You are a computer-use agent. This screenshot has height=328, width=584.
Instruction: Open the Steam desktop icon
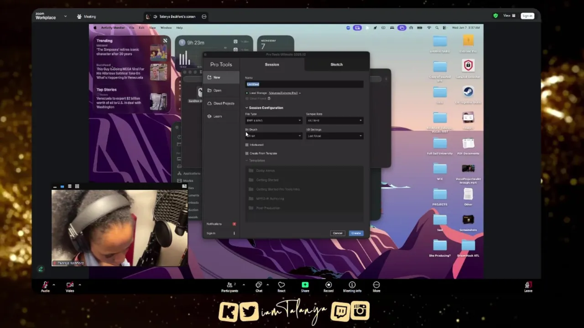pyautogui.click(x=468, y=92)
